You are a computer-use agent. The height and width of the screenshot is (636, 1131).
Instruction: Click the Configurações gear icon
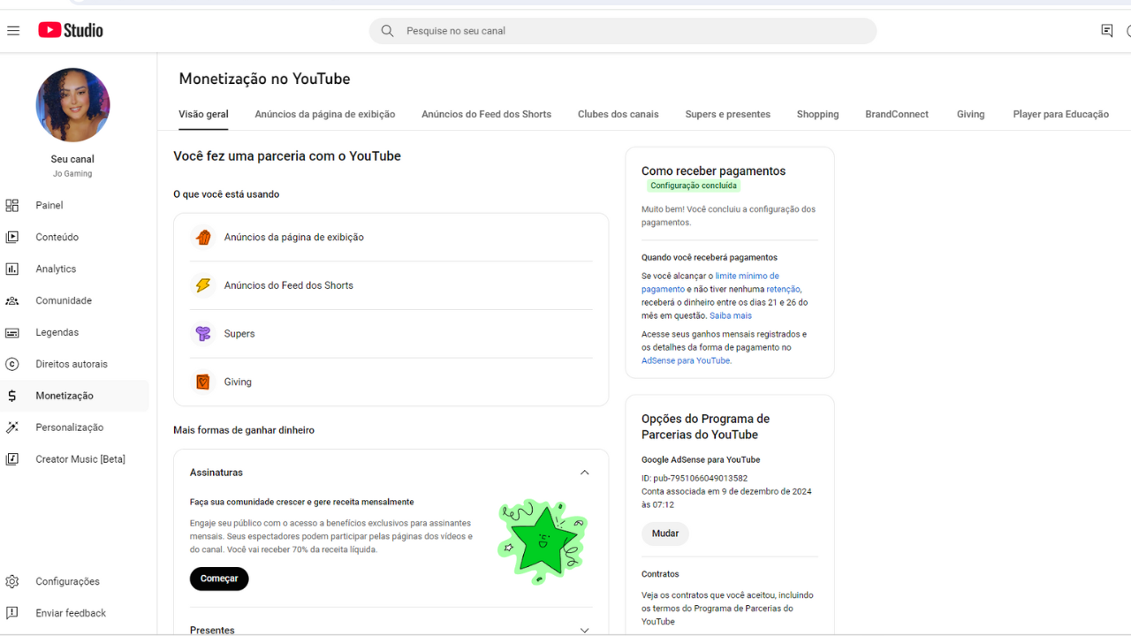click(x=12, y=582)
